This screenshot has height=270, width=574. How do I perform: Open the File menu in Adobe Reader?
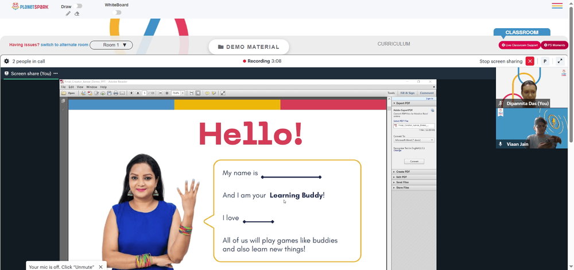pyautogui.click(x=63, y=87)
